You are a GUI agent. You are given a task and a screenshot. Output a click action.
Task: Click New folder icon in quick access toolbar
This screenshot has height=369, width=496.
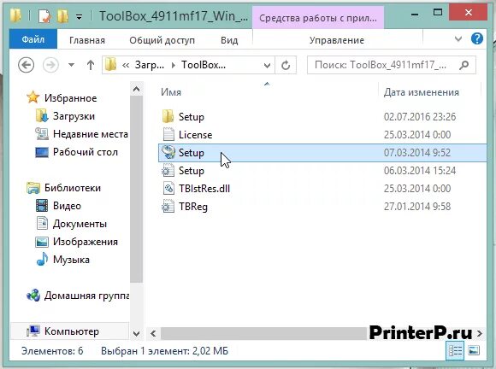click(62, 15)
